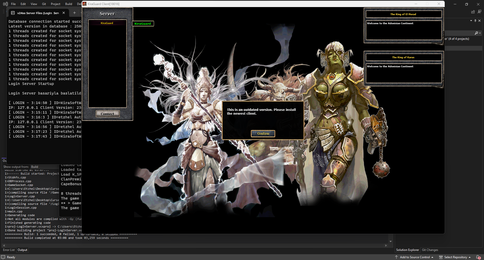The width and height of the screenshot is (484, 260).
Task: Select the v24xx Server Files terminal tab
Action: pyautogui.click(x=38, y=13)
